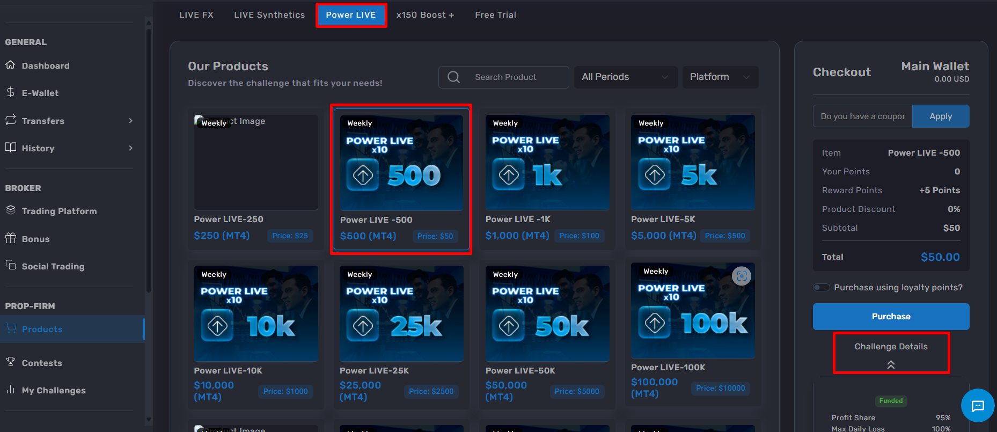Toggle purchase using loyalty points

point(821,287)
